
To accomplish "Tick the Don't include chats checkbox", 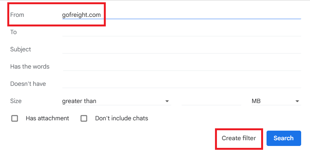I will click(84, 118).
